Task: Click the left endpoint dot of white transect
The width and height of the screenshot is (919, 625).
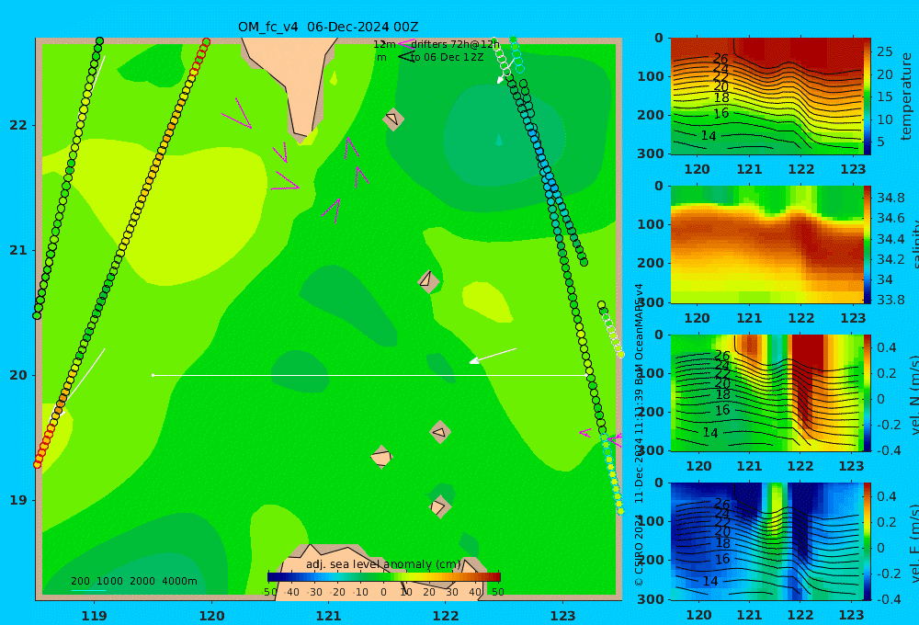Action: click(x=153, y=375)
